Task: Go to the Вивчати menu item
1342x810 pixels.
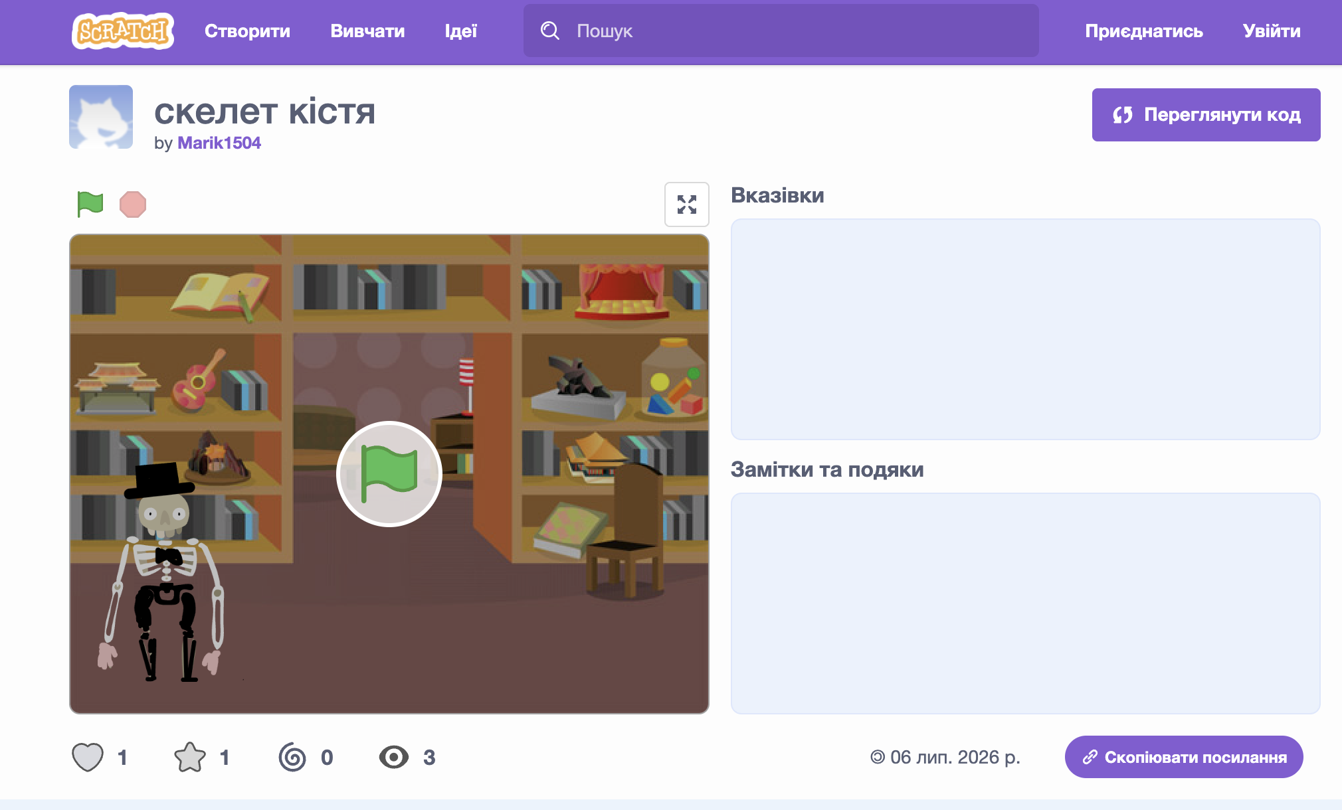Action: click(x=367, y=31)
